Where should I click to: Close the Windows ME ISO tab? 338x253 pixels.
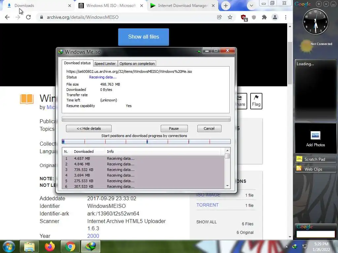(x=141, y=6)
